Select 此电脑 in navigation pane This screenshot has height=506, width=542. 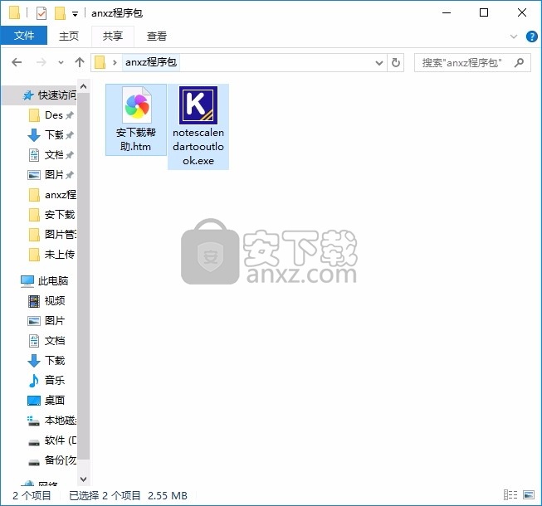point(53,280)
